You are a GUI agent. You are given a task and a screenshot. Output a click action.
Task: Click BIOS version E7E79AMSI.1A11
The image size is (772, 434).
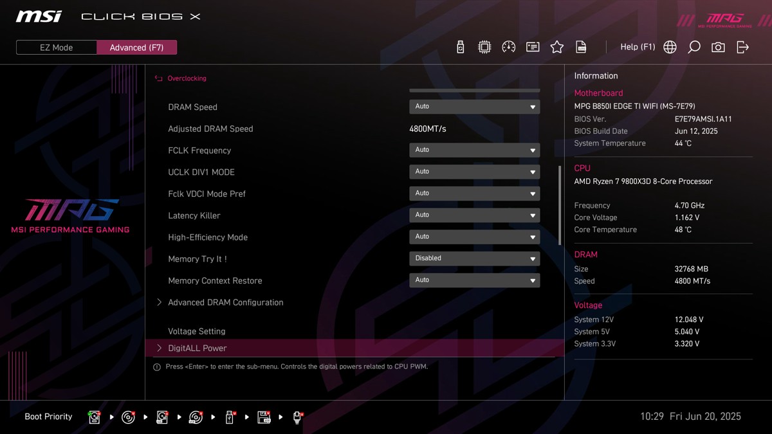pyautogui.click(x=703, y=119)
